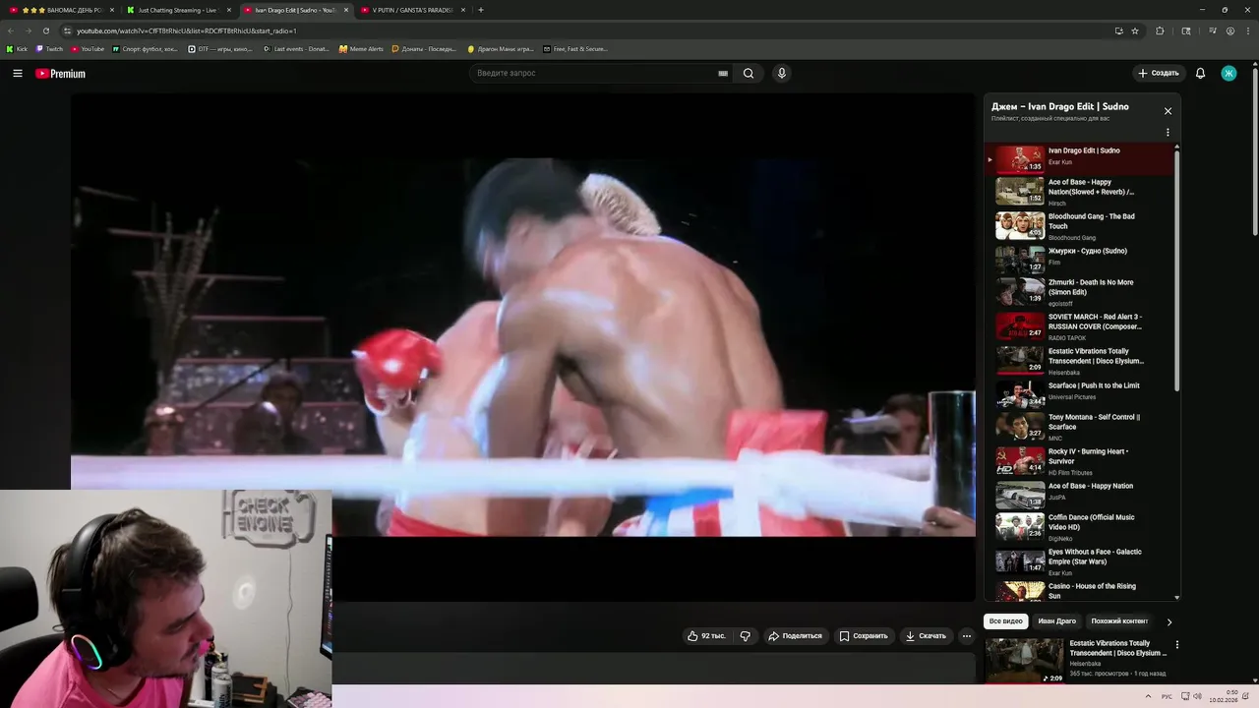The image size is (1259, 708).
Task: View site information icon in address bar
Action: click(67, 30)
